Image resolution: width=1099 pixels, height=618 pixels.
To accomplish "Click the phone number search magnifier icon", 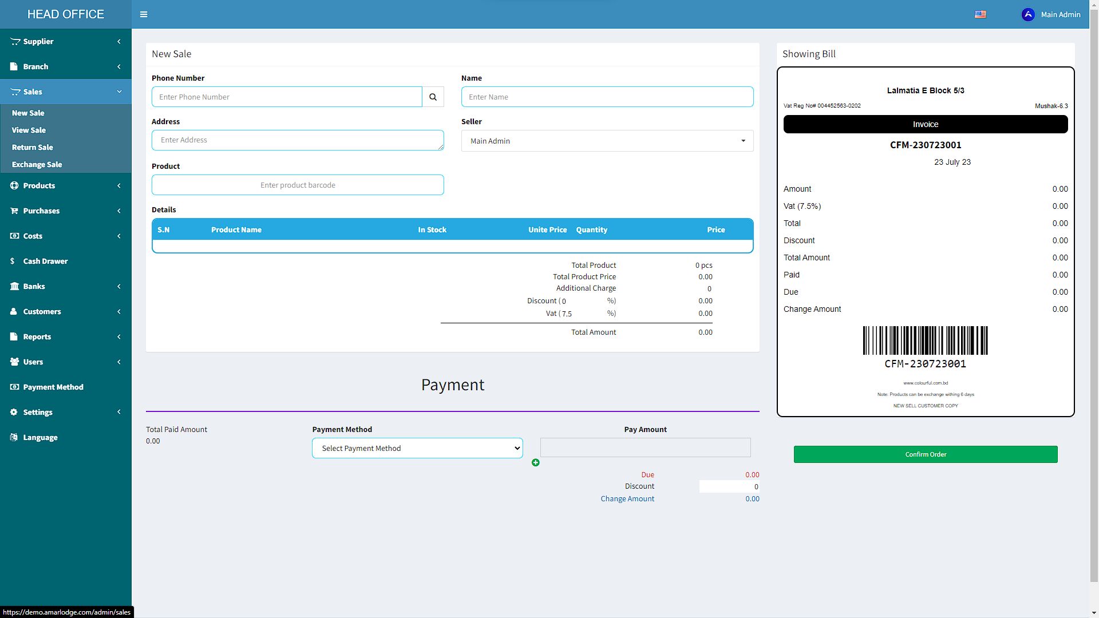I will 433,97.
